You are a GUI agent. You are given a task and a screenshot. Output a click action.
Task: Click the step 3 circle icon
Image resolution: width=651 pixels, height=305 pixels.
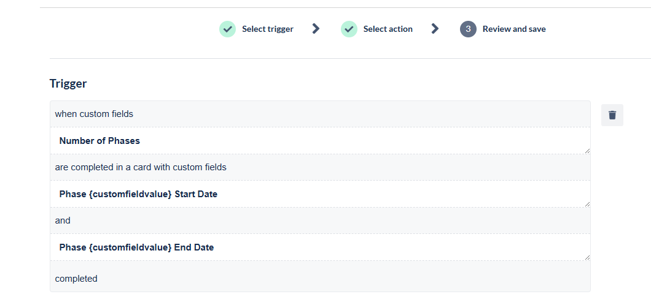click(x=468, y=29)
